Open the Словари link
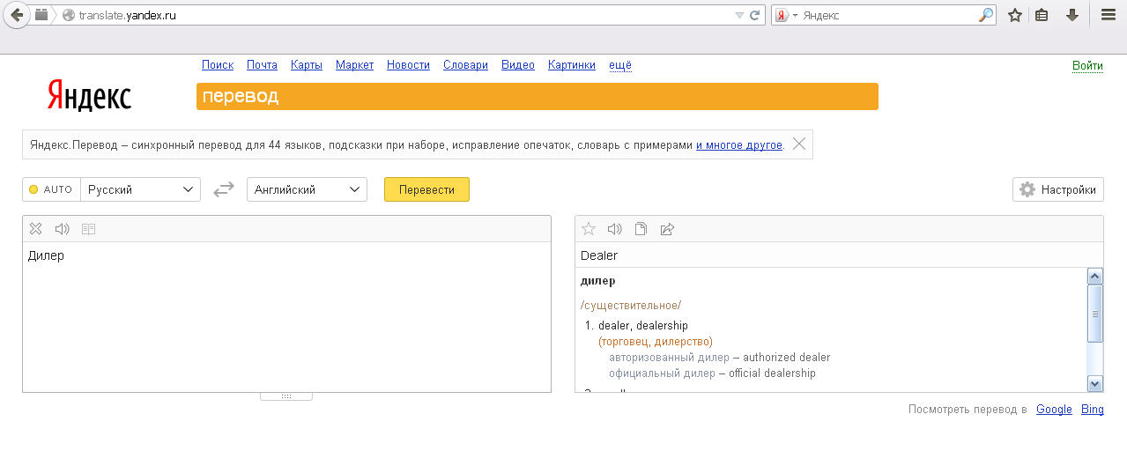 point(465,65)
